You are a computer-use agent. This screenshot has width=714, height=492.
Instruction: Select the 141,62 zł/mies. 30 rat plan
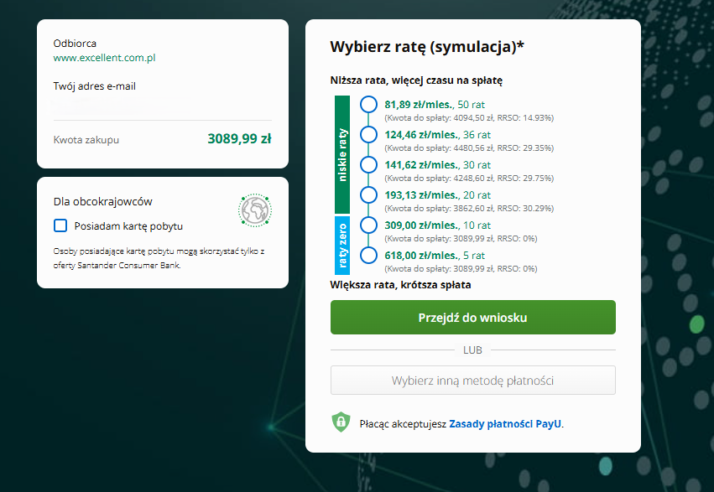(x=367, y=165)
